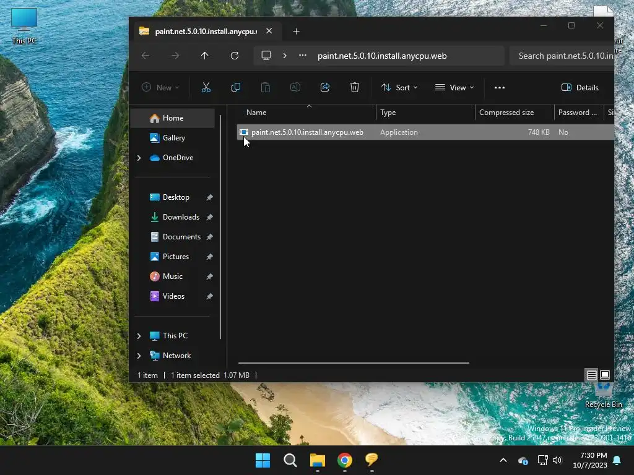Click the address bar path text
The height and width of the screenshot is (475, 634).
[x=382, y=56]
